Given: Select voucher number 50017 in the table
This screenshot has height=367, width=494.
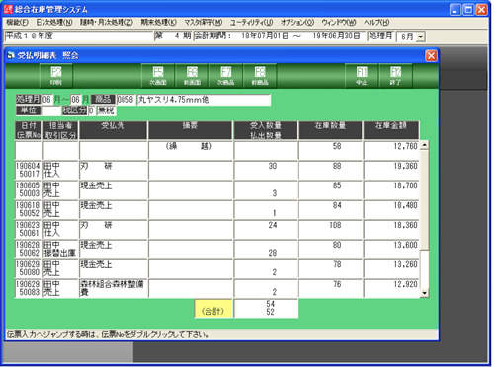Looking at the screenshot, I should pyautogui.click(x=30, y=174).
